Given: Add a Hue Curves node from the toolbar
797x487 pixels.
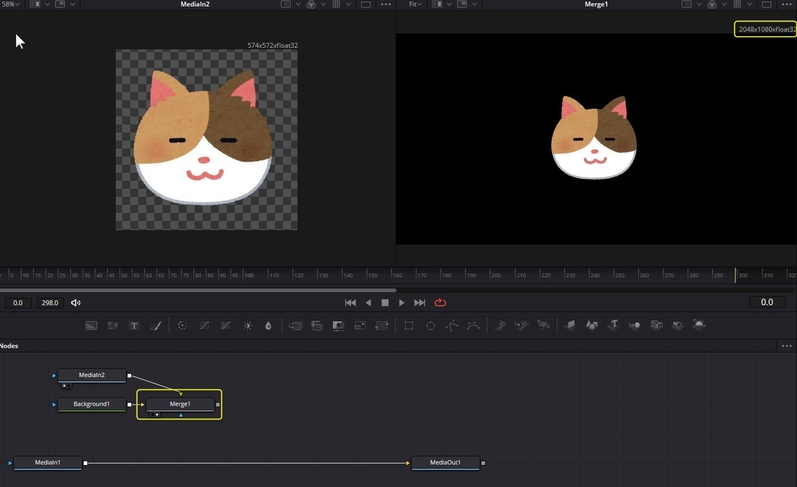Looking at the screenshot, I should tap(226, 326).
